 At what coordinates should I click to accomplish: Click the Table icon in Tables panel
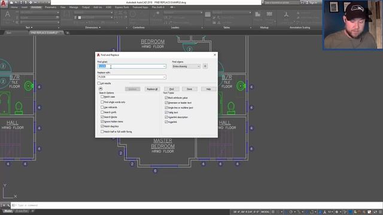coord(208,14)
